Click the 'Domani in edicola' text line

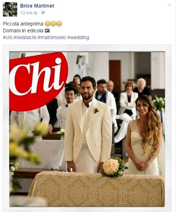[23, 31]
